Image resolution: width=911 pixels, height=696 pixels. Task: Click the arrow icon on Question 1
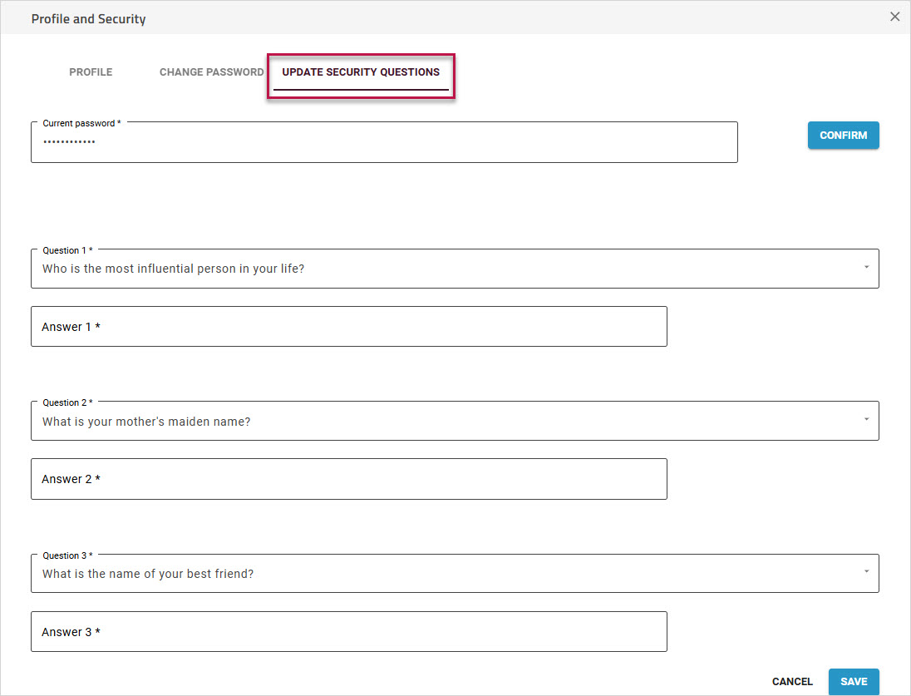[865, 268]
